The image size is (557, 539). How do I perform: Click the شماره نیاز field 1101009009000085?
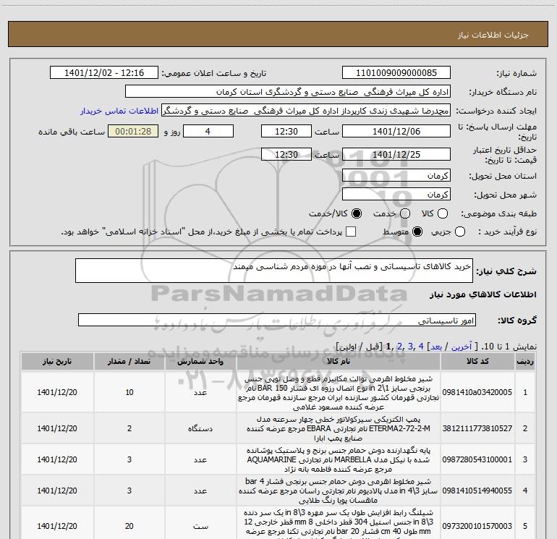(x=396, y=73)
